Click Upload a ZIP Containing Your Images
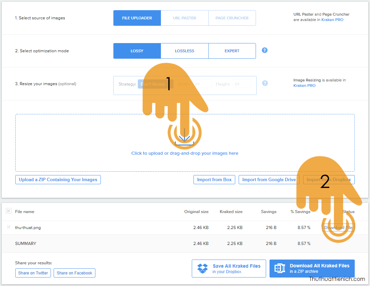Viewport: 370px width, 286px height. point(58,180)
